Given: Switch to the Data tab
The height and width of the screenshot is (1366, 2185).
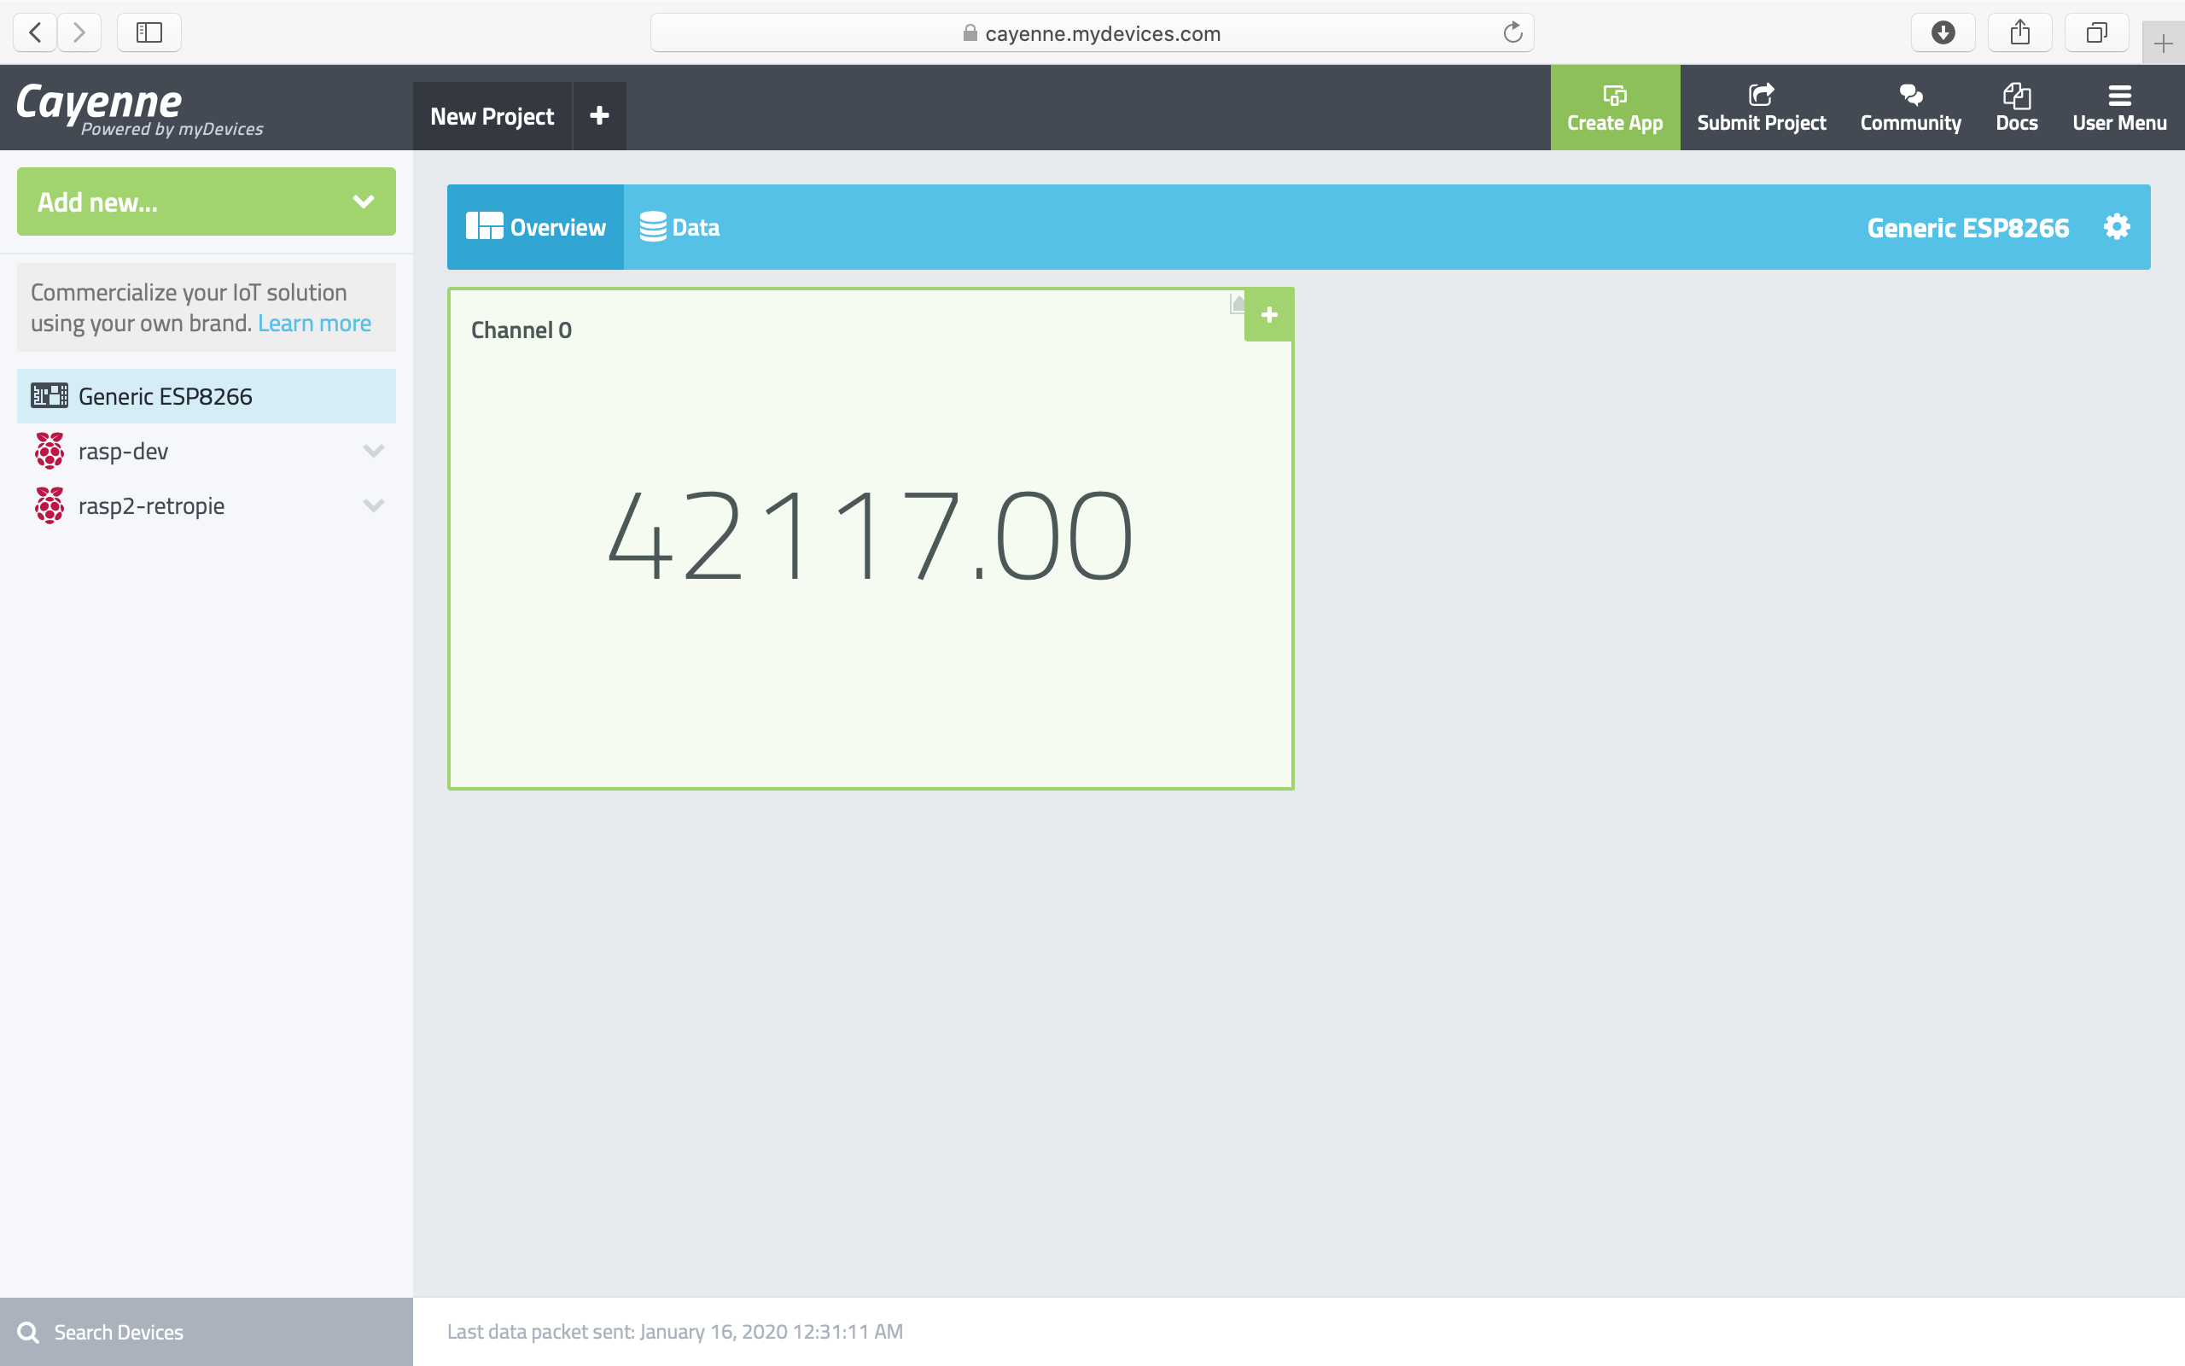Looking at the screenshot, I should coord(680,228).
